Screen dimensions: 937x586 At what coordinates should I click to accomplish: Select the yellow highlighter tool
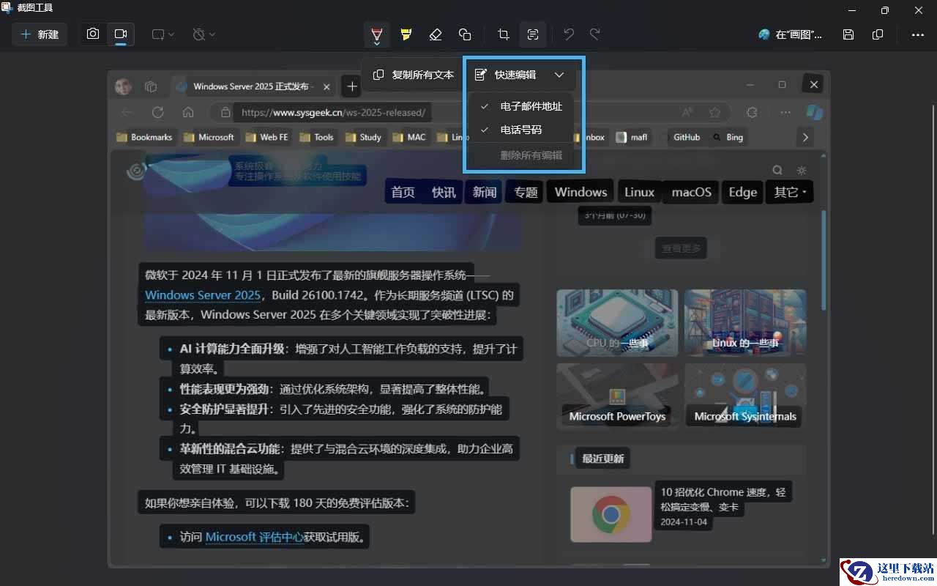[406, 34]
